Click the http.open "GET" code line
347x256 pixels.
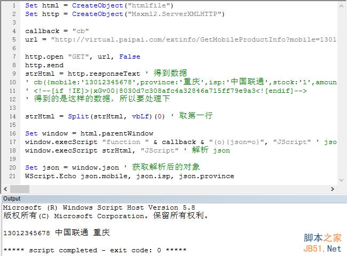[83, 56]
